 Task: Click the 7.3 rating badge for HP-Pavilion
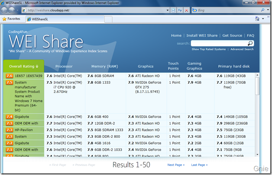(10, 130)
